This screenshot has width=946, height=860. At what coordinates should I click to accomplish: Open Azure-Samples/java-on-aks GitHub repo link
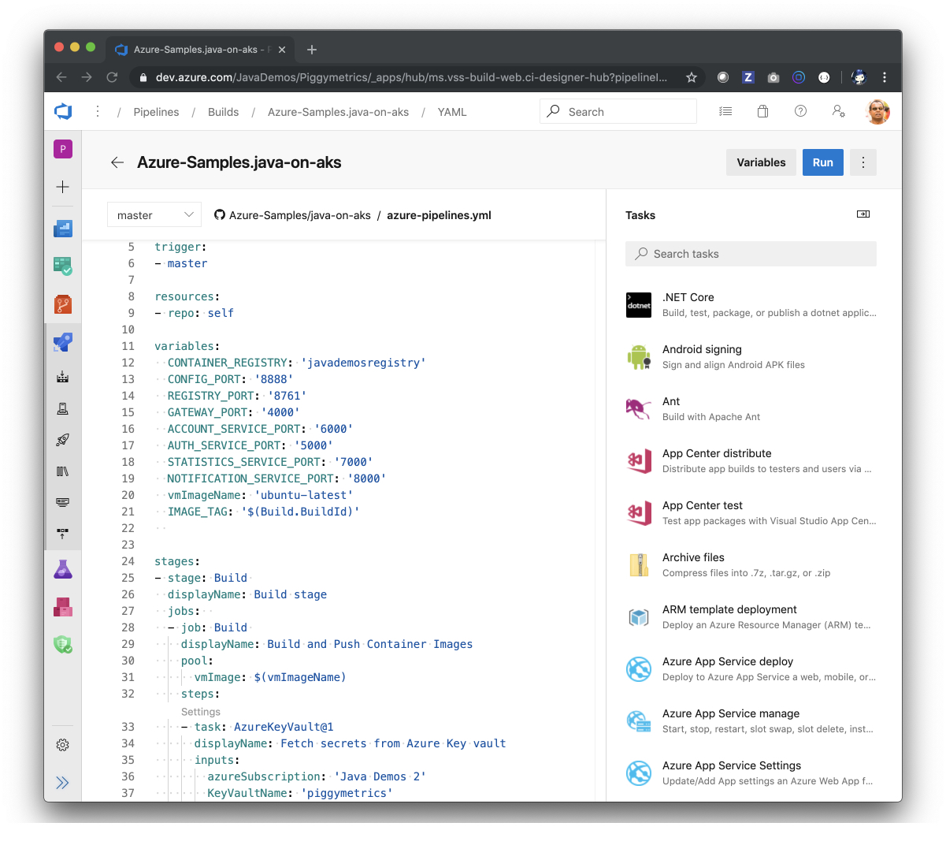pos(292,215)
